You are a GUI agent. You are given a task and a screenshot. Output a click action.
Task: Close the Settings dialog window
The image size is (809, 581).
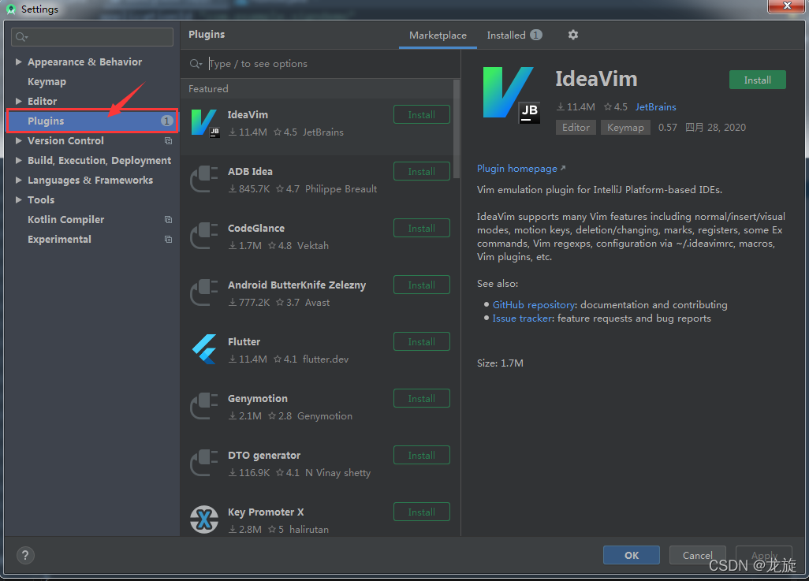(x=786, y=6)
